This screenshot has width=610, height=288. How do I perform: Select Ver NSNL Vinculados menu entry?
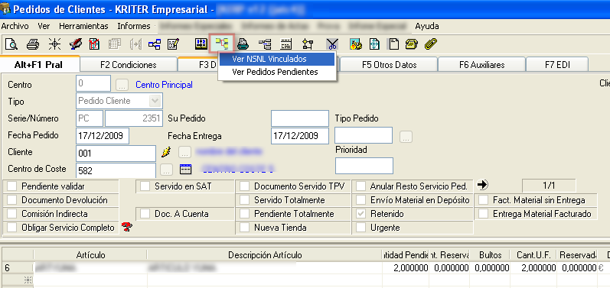pyautogui.click(x=277, y=60)
